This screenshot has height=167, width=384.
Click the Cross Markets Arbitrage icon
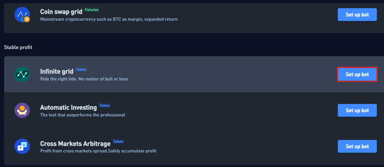[x=22, y=146]
